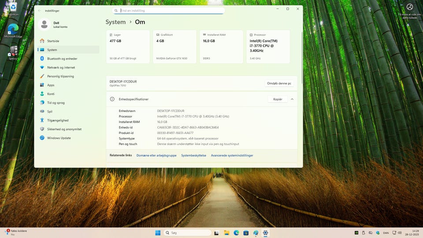Open the Tilgængelighed section
Viewport: 423px width, 238px height.
pos(58,120)
